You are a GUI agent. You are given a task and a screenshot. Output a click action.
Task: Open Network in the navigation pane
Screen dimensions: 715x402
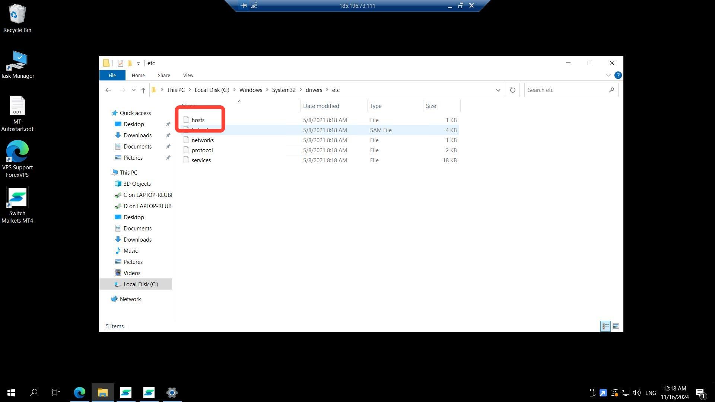click(130, 299)
